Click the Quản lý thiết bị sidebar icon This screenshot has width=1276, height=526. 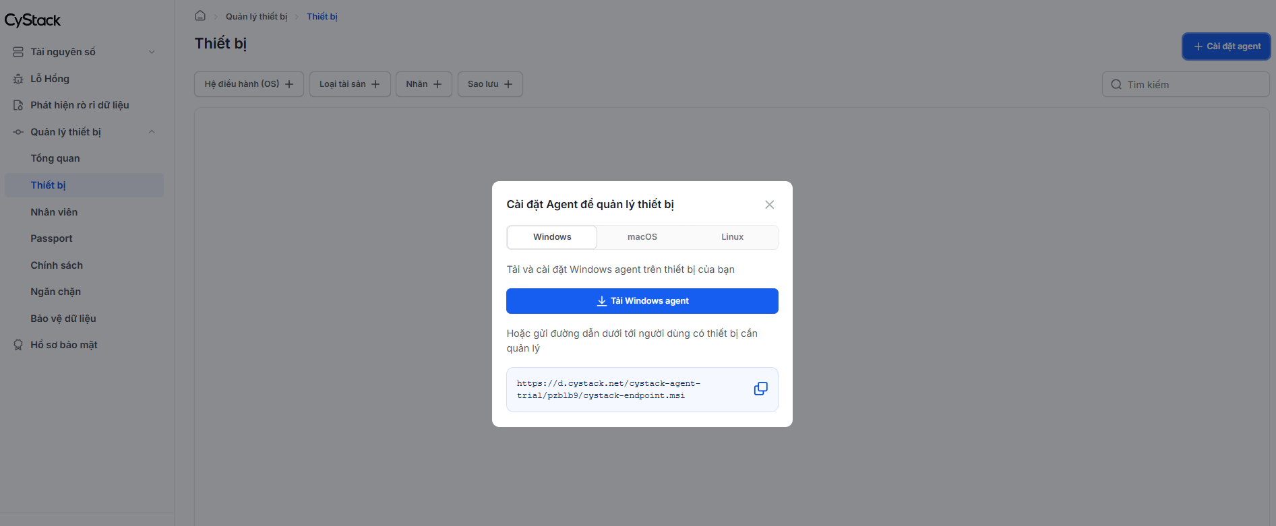[18, 132]
